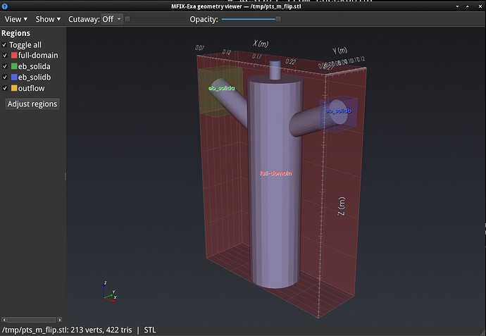Toggle the 'Toggle all' checkbox
Image resolution: width=486 pixels, height=336 pixels.
tap(4, 45)
